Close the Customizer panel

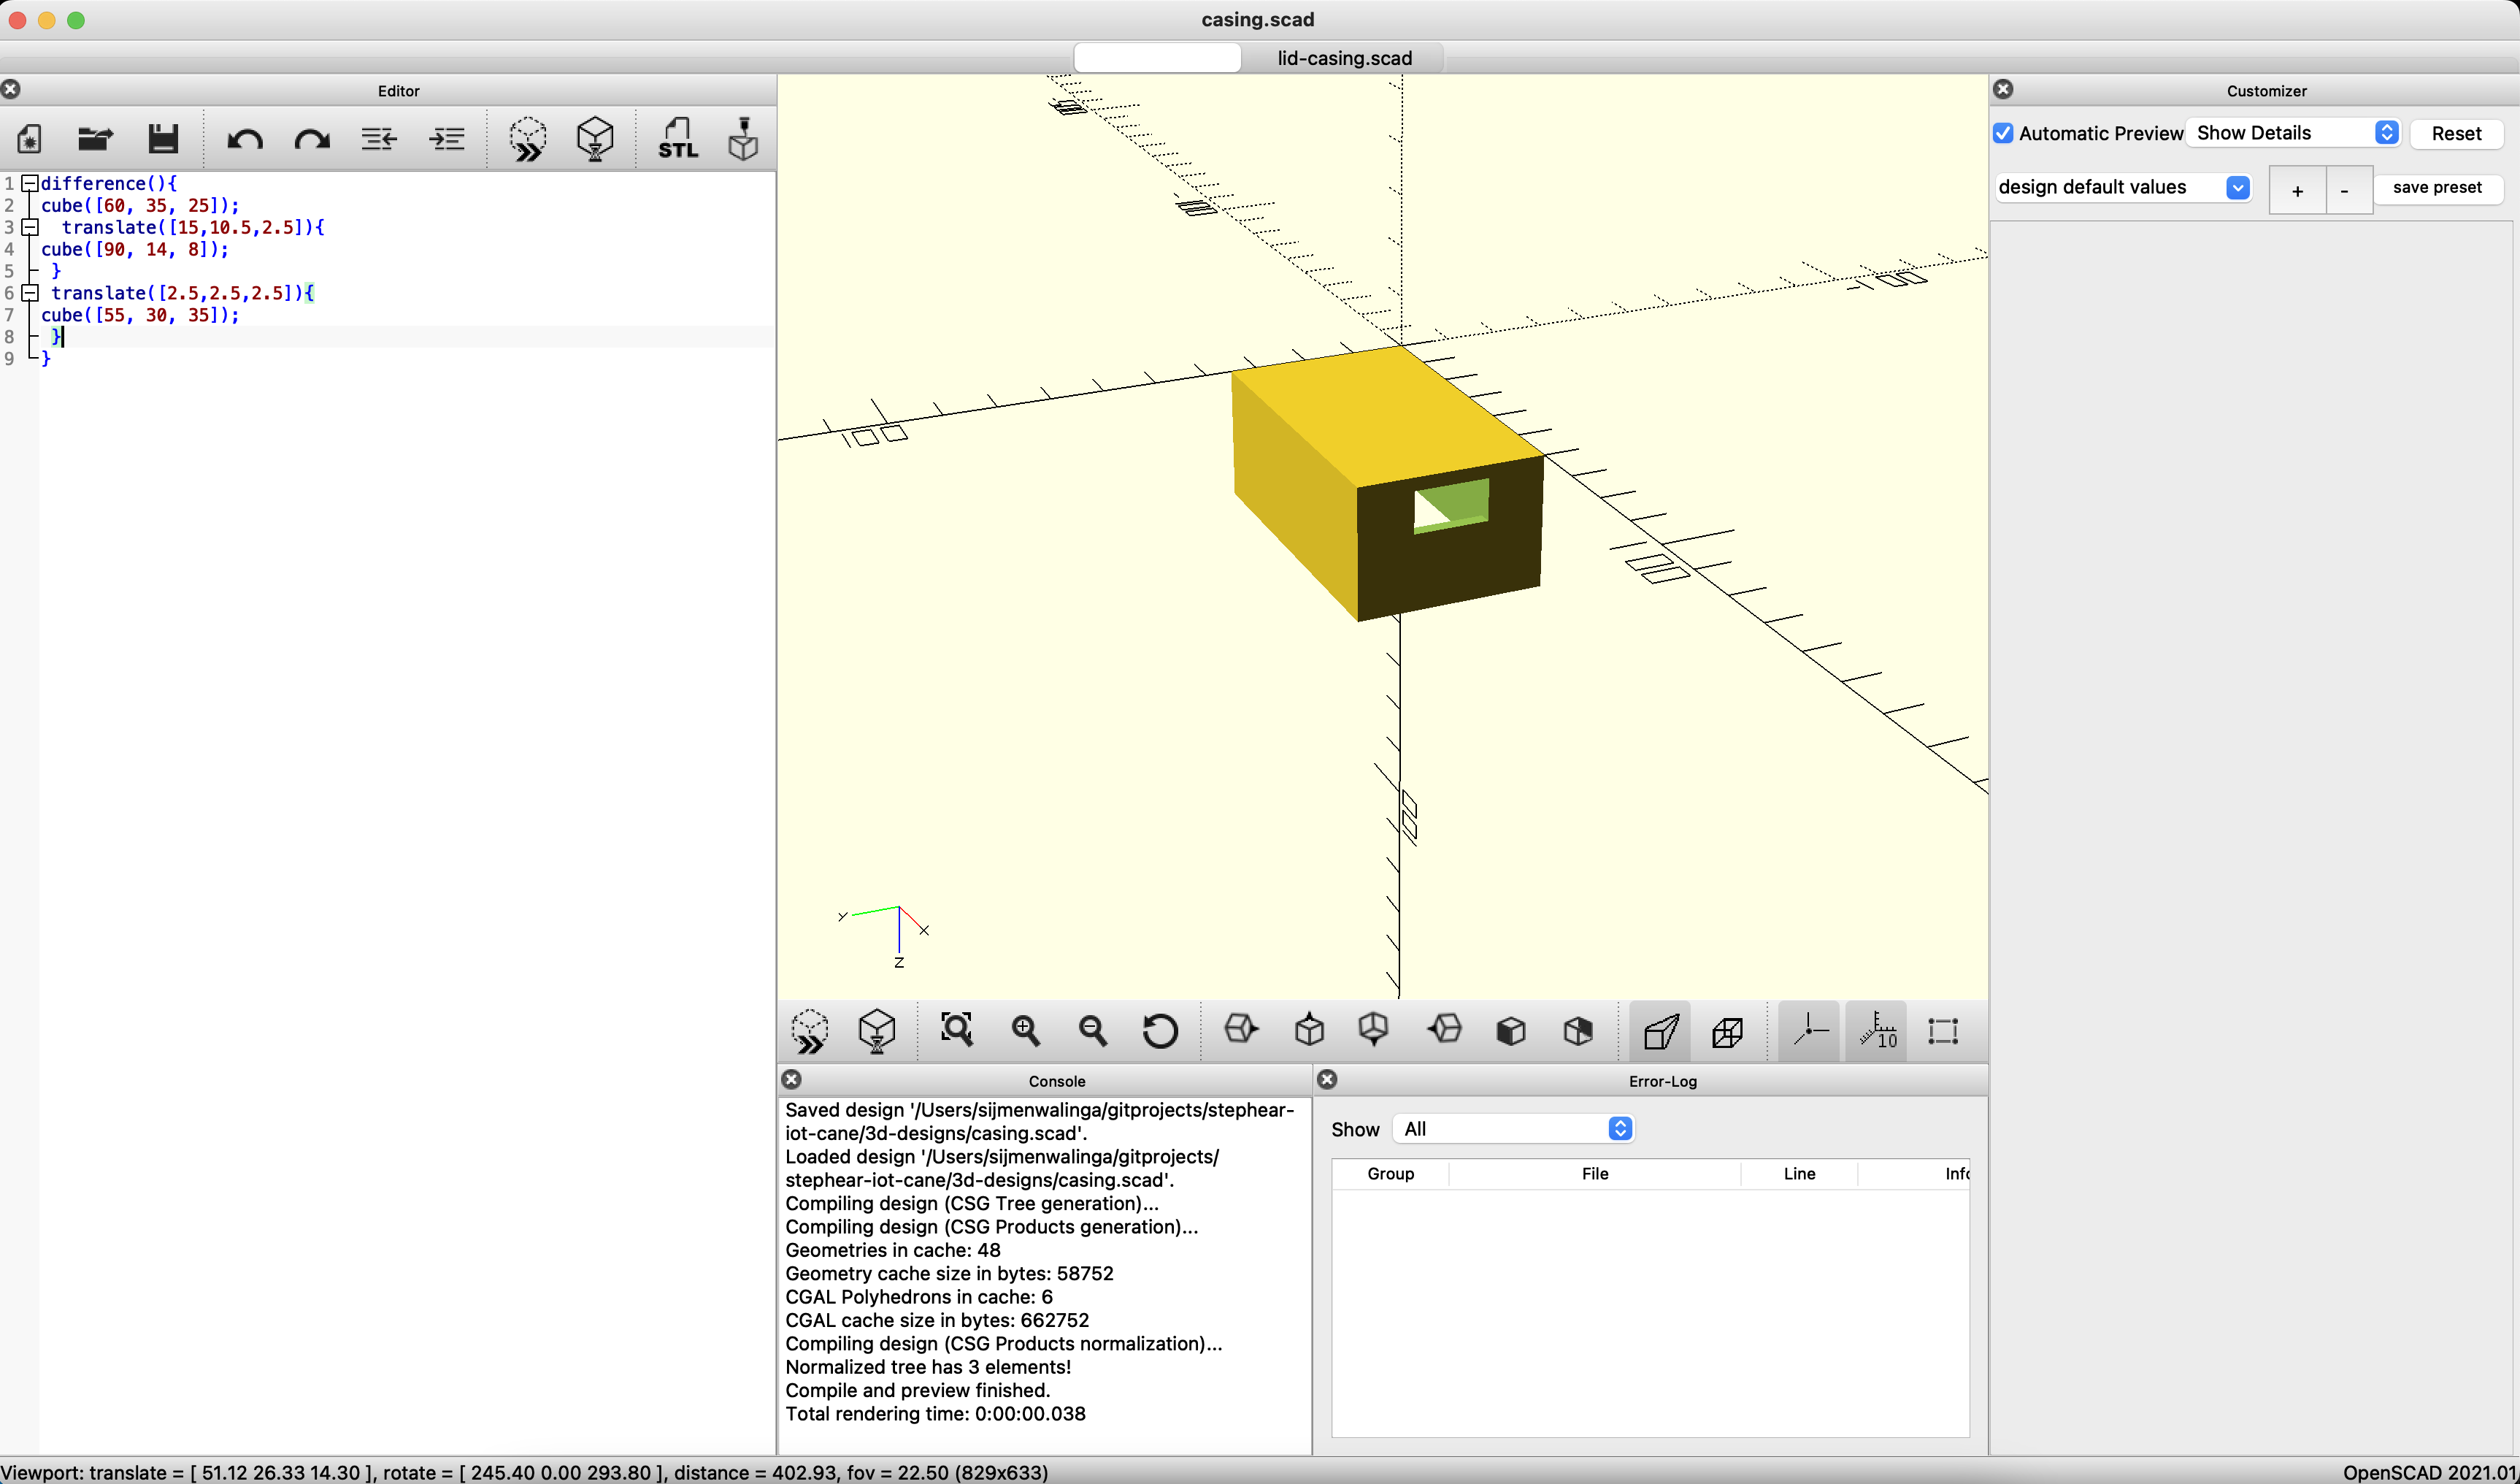[2003, 89]
